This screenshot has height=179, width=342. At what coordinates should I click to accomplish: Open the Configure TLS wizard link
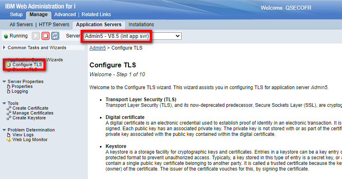(x=27, y=65)
